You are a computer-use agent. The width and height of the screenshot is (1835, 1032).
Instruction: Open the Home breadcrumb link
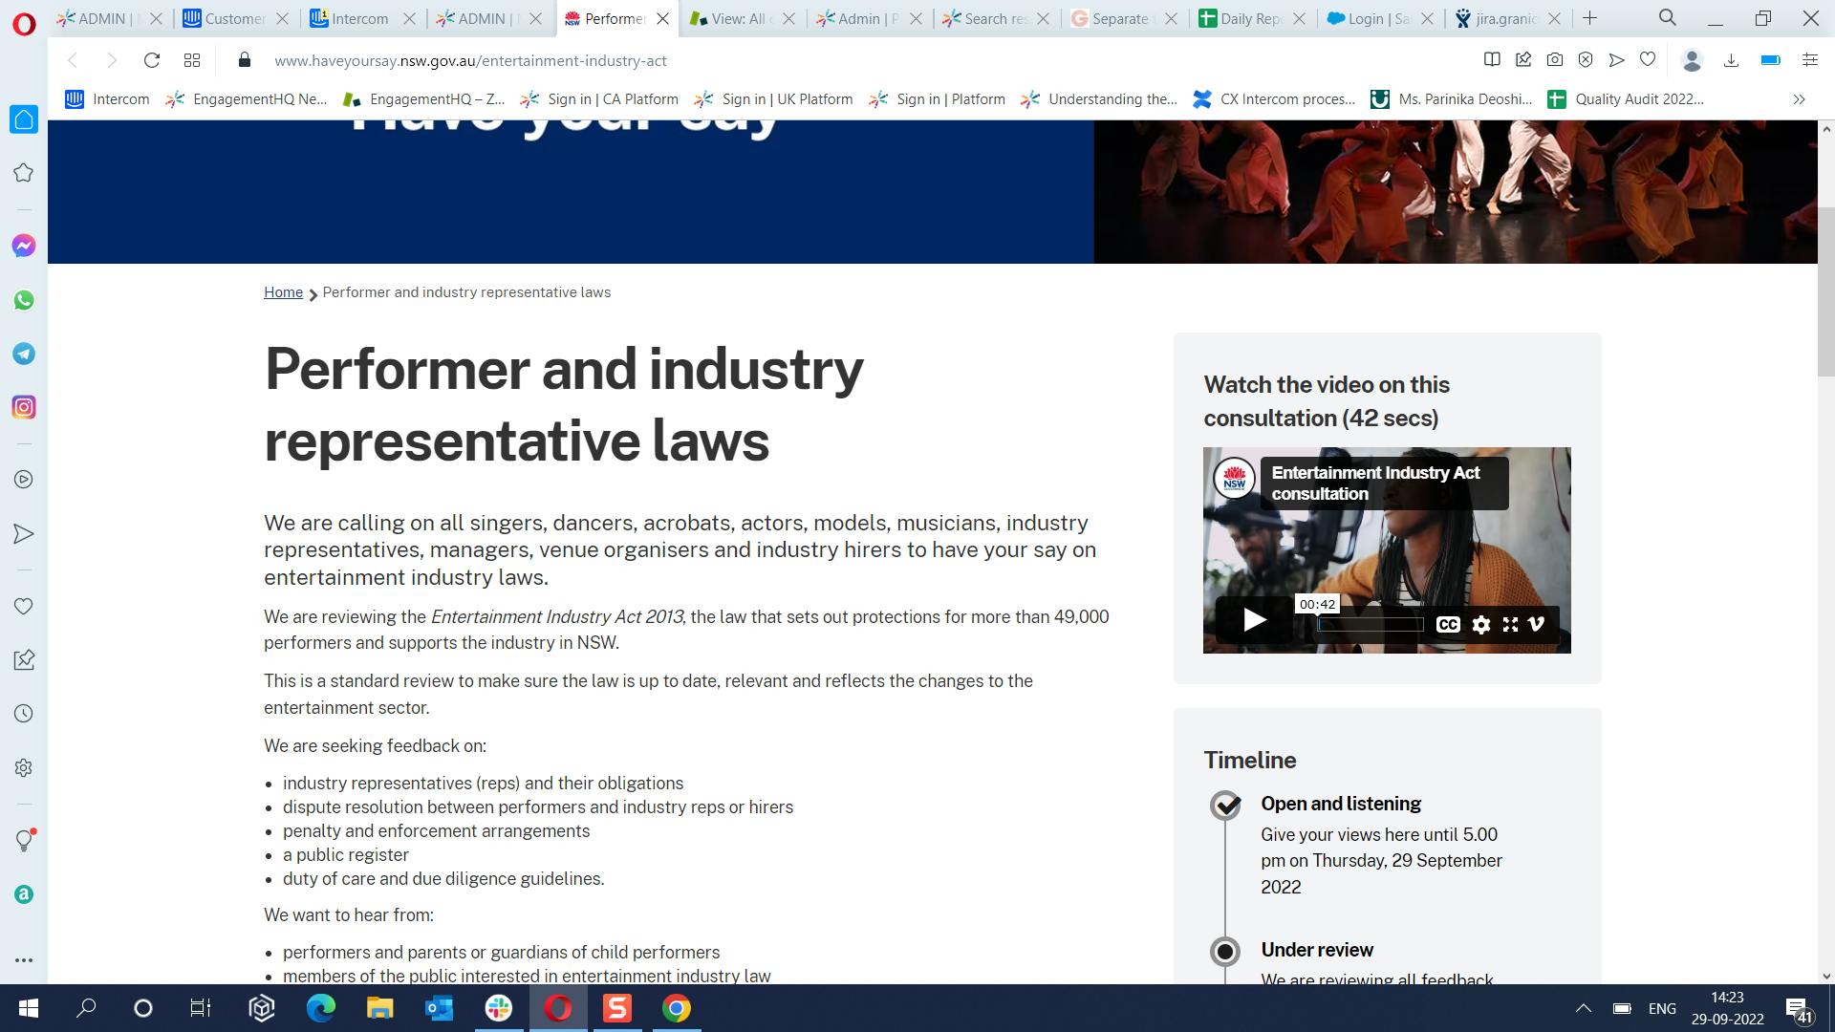283,291
